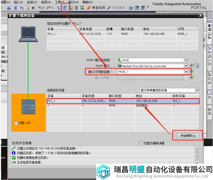Image resolution: width=213 pixels, height=180 pixels.
Task: Click the Cut scissors icon
Action: pos(16,8)
